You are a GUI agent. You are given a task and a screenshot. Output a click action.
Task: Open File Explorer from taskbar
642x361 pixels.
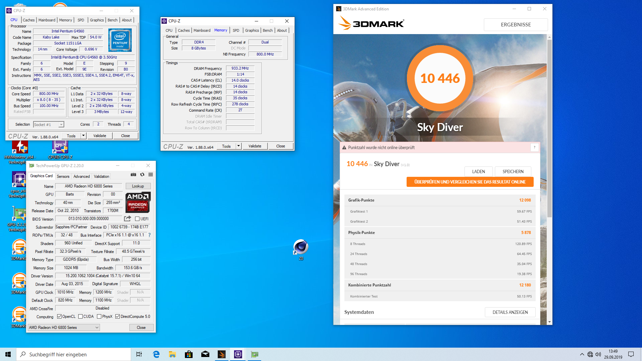[x=172, y=354]
